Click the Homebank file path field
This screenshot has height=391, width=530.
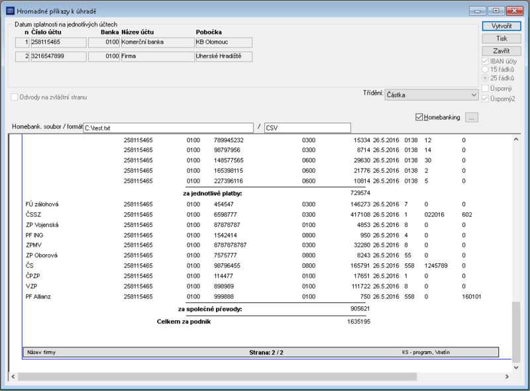click(x=168, y=128)
